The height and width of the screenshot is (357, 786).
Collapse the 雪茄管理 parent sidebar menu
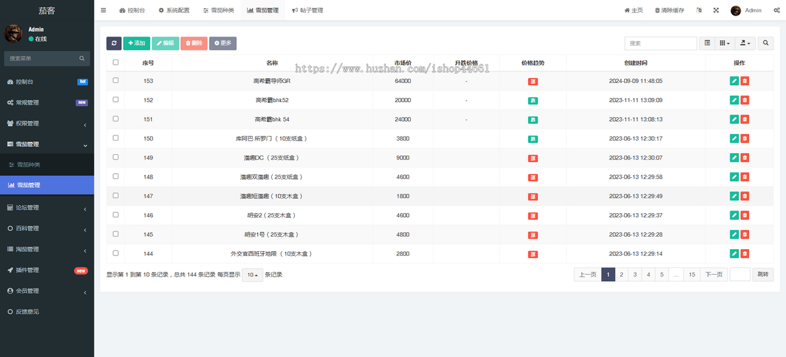(x=47, y=144)
